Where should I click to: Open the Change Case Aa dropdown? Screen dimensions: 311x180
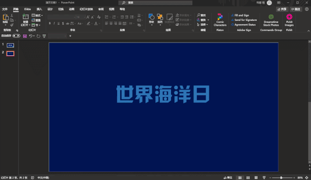tap(80, 24)
